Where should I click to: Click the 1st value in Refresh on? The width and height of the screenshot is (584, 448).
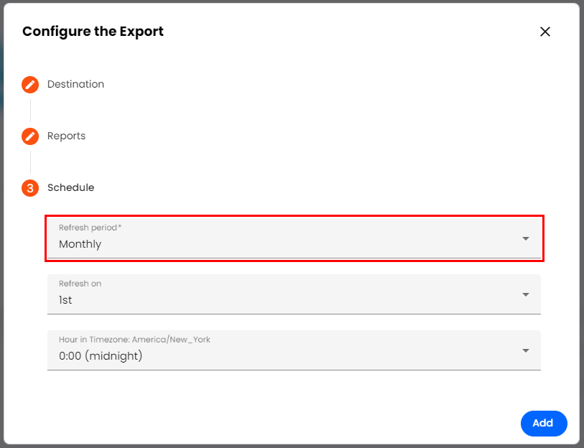pyautogui.click(x=65, y=300)
